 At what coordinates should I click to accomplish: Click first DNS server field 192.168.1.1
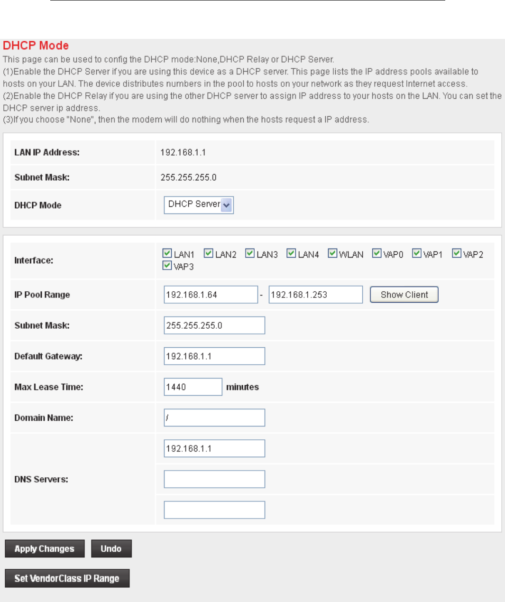[x=214, y=448]
